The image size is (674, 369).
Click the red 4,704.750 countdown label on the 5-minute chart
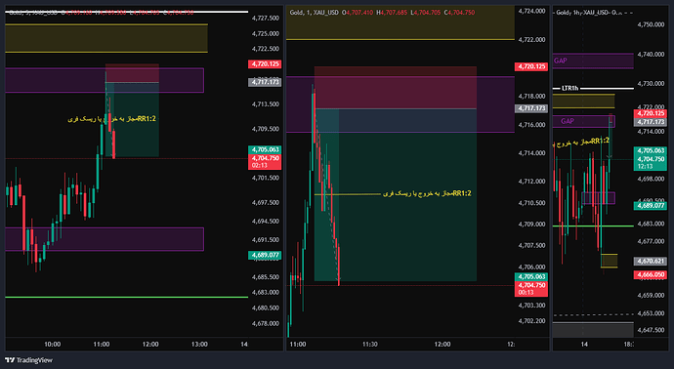point(265,161)
